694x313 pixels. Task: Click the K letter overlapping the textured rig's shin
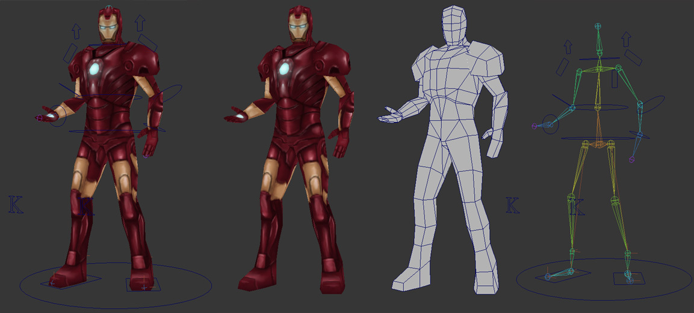[86, 207]
